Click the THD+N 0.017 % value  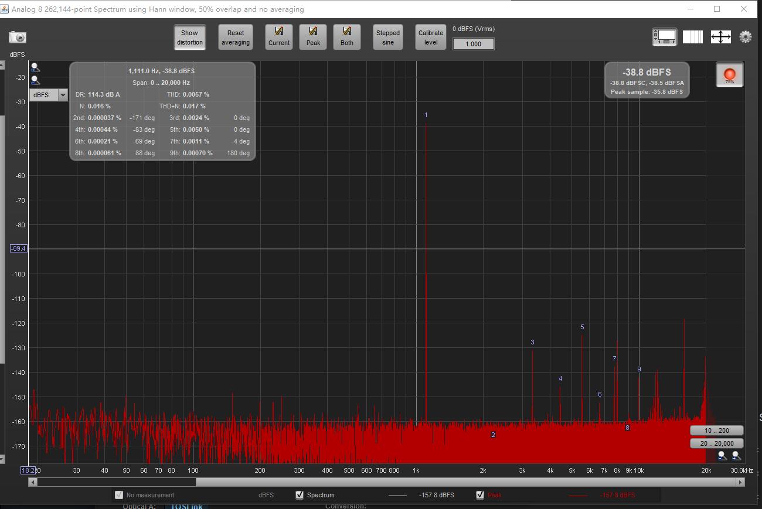pyautogui.click(x=194, y=106)
